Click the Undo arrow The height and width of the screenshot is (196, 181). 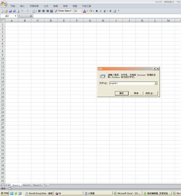(22, 11)
